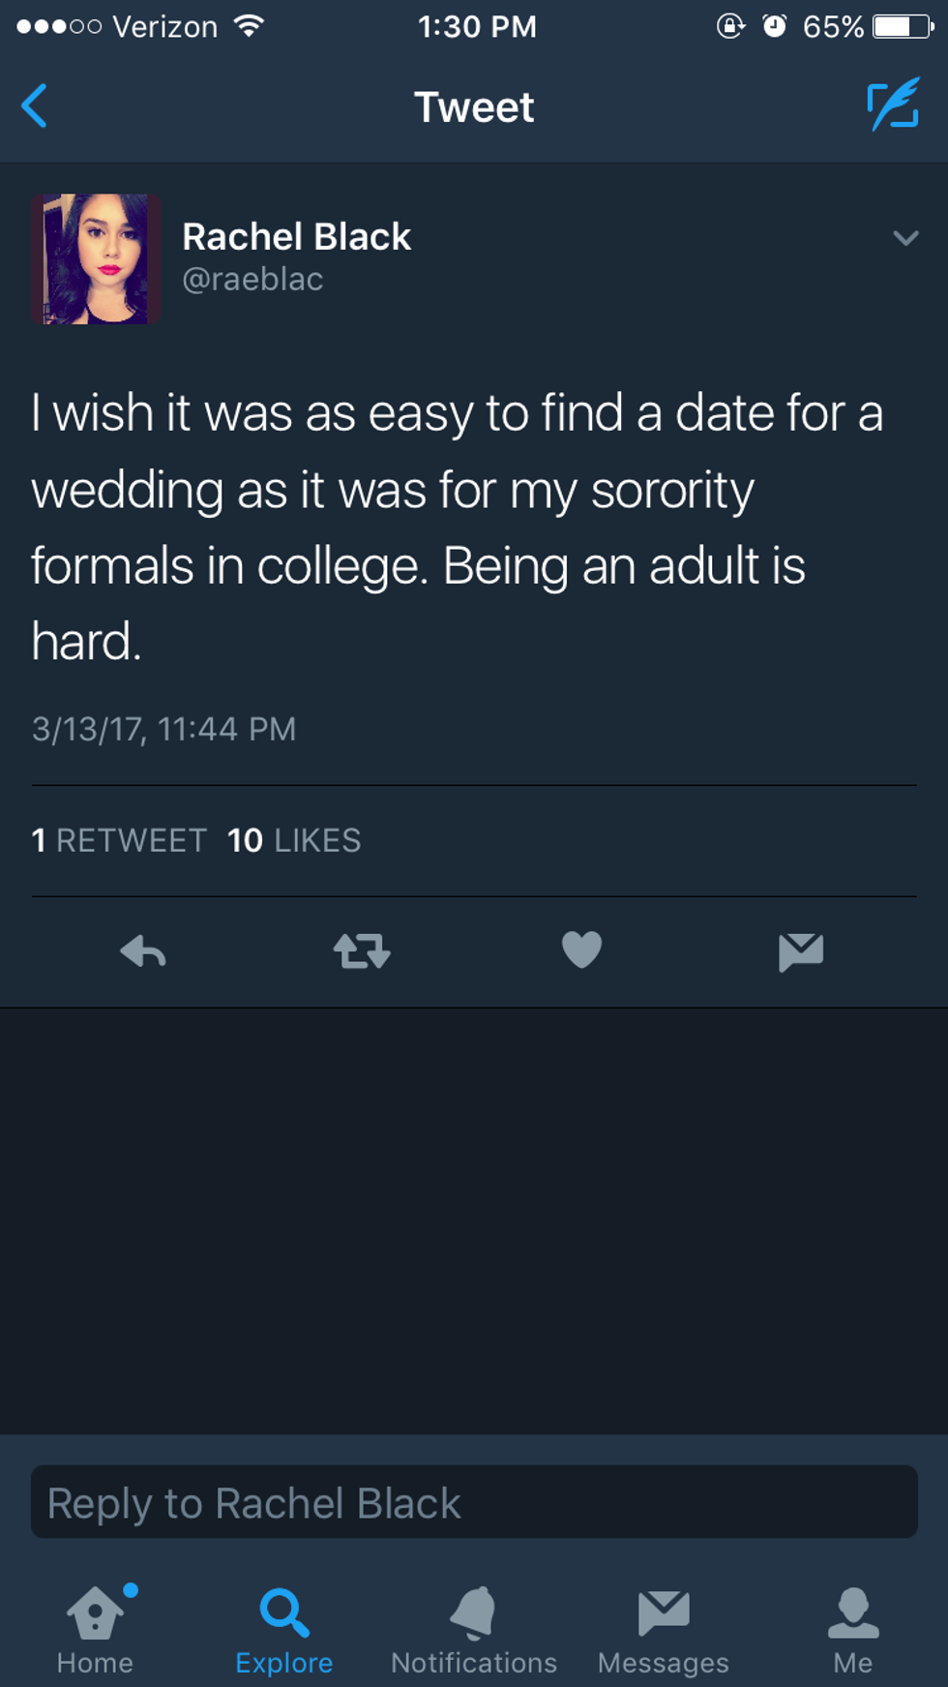Tap the tweet timestamp 3/13/17, 11:44 PM

pyautogui.click(x=163, y=729)
